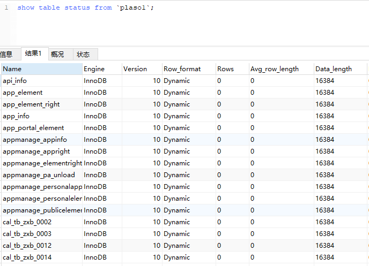The width and height of the screenshot is (369, 266).
Task: Click the Data_length column header
Action: coord(340,69)
